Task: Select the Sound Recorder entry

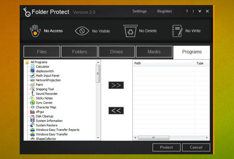Action: coord(47,94)
